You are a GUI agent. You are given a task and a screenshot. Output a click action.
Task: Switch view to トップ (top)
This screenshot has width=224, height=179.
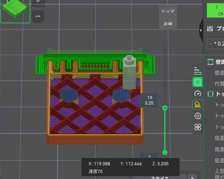coord(168,11)
